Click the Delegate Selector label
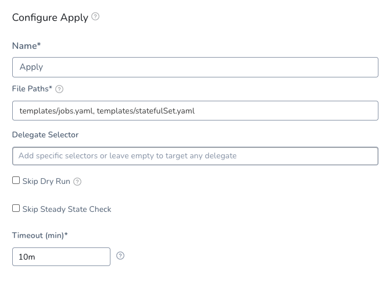 (45, 134)
